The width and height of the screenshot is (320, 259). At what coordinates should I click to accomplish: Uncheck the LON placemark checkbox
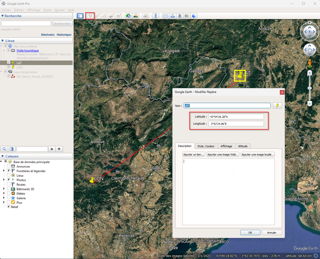[9, 67]
